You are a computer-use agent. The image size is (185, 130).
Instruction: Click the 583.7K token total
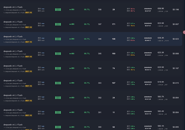(161, 97)
